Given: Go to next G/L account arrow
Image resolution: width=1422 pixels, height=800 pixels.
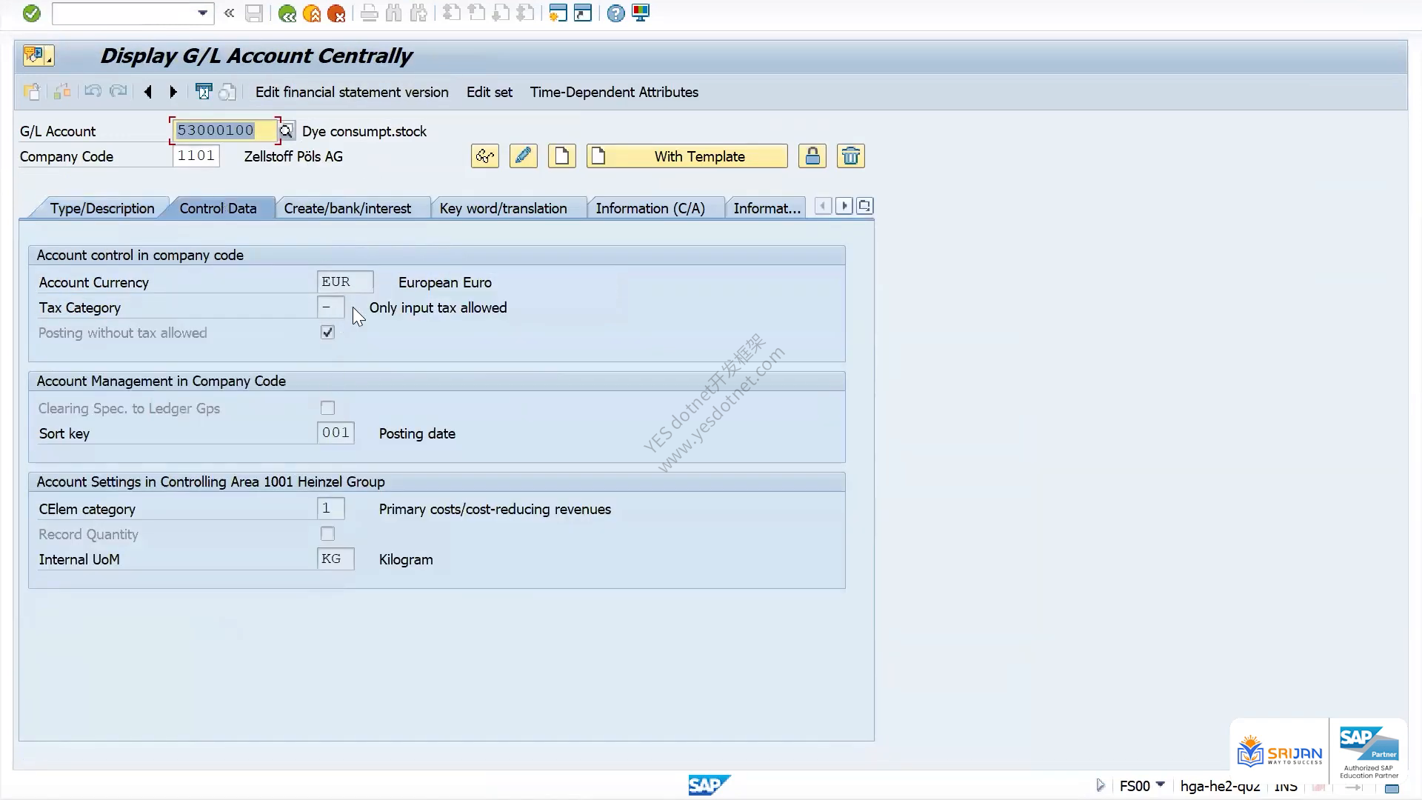Looking at the screenshot, I should [173, 92].
